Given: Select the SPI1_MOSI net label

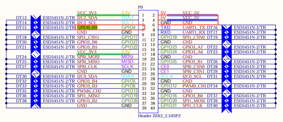Looking at the screenshot, I should click(x=194, y=101).
